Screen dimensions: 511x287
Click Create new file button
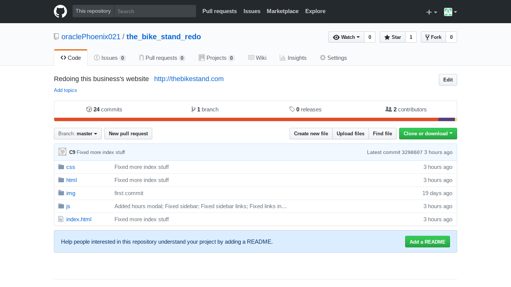pos(311,133)
